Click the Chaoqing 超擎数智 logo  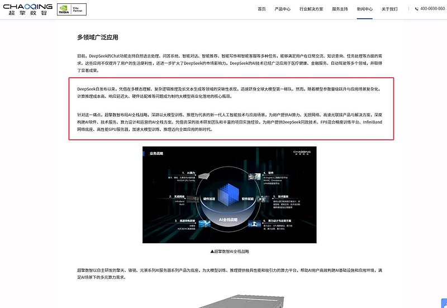point(27,10)
